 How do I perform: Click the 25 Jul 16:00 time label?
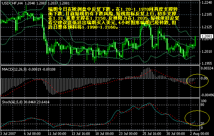coord(152,133)
